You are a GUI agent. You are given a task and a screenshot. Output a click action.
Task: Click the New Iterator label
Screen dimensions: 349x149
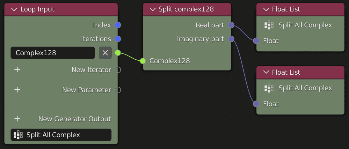coord(91,70)
